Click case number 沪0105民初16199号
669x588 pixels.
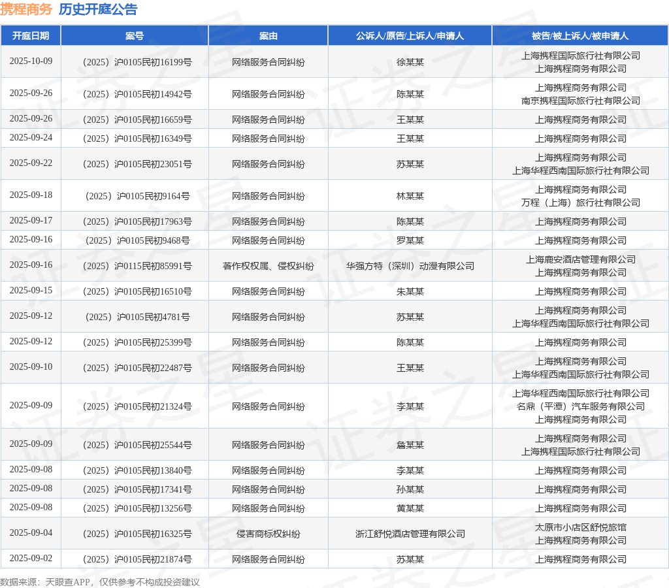click(137, 62)
